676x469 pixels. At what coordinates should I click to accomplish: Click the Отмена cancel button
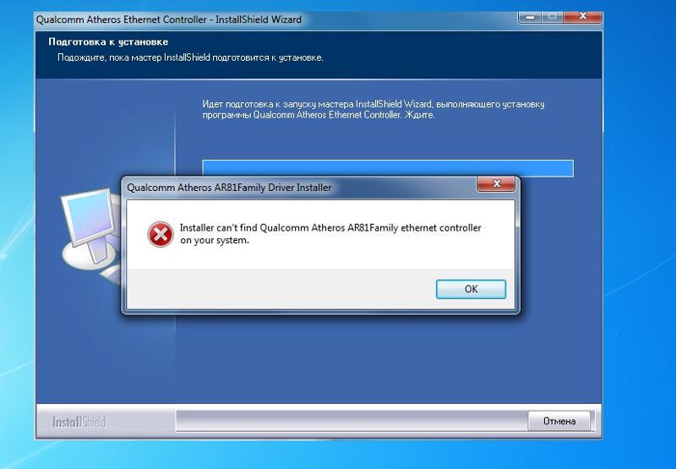[x=559, y=421]
